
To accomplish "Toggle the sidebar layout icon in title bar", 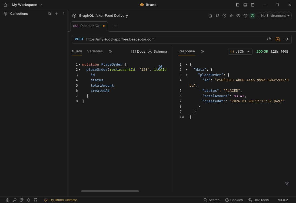I will tap(238, 5).
